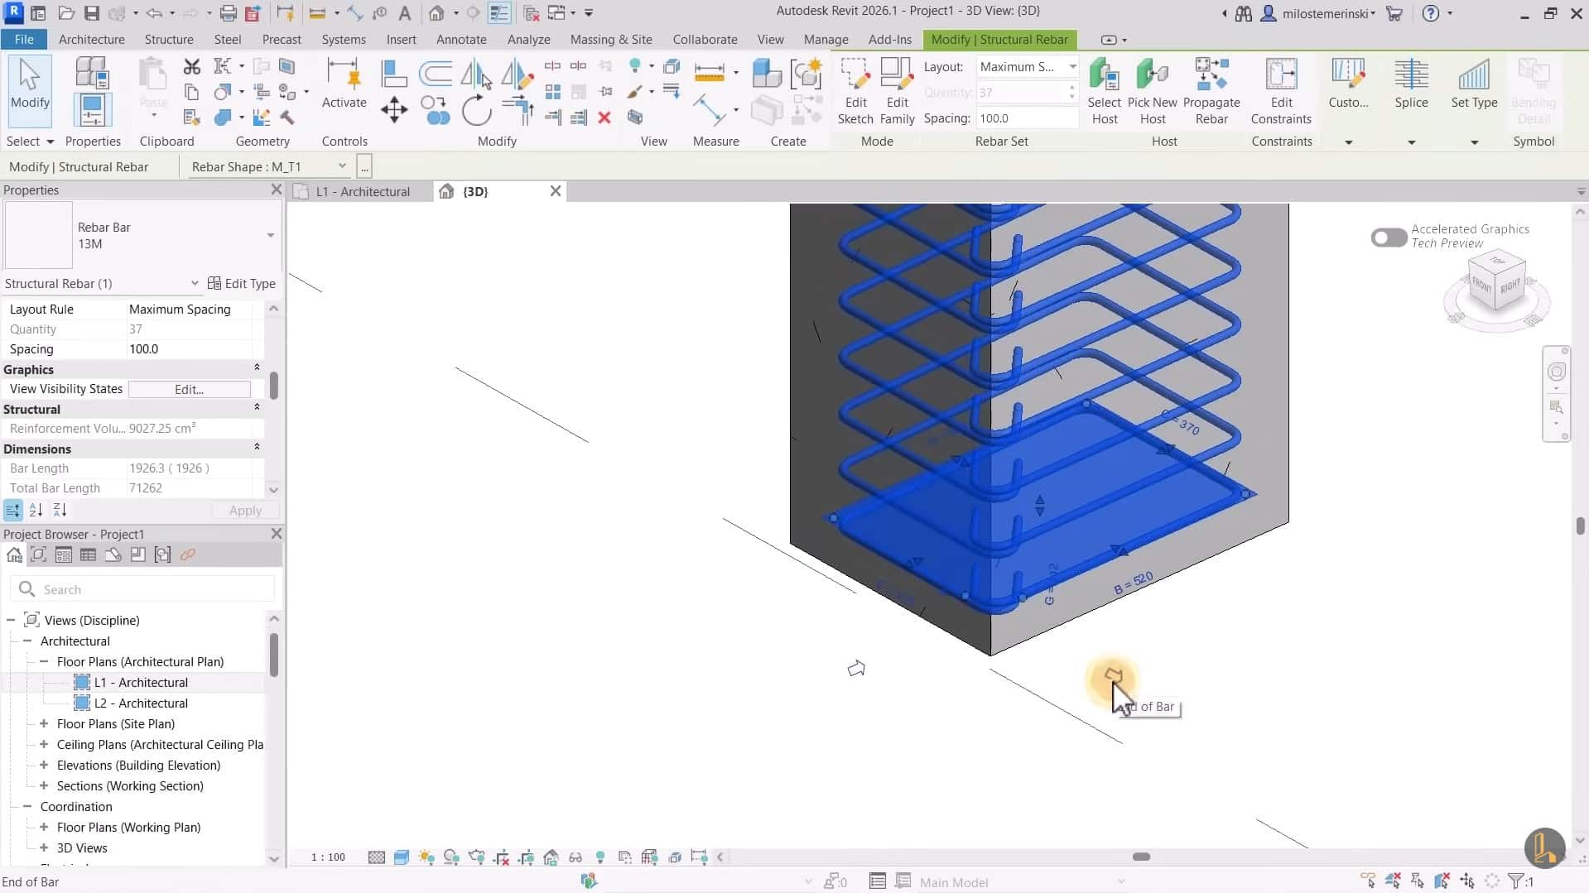The height and width of the screenshot is (893, 1589).
Task: Click Edit Constraints
Action: click(1281, 91)
